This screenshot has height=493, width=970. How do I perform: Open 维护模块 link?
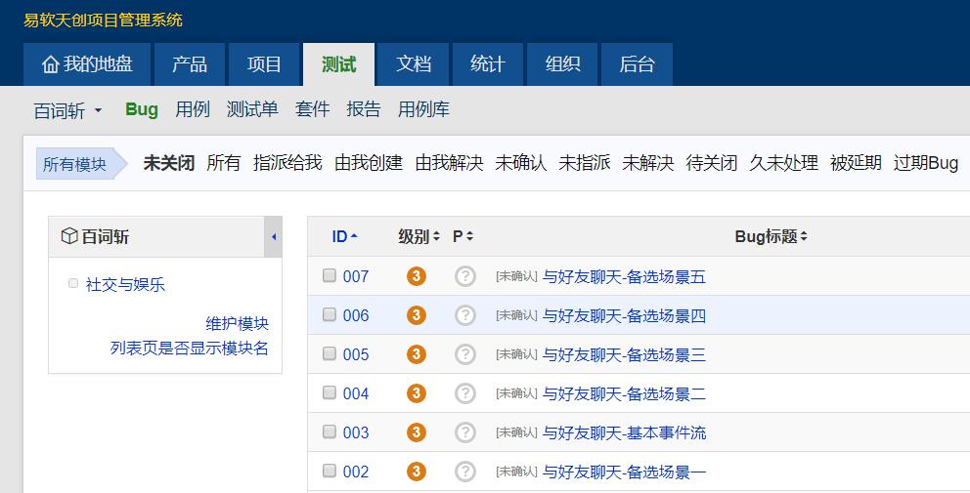[x=237, y=323]
